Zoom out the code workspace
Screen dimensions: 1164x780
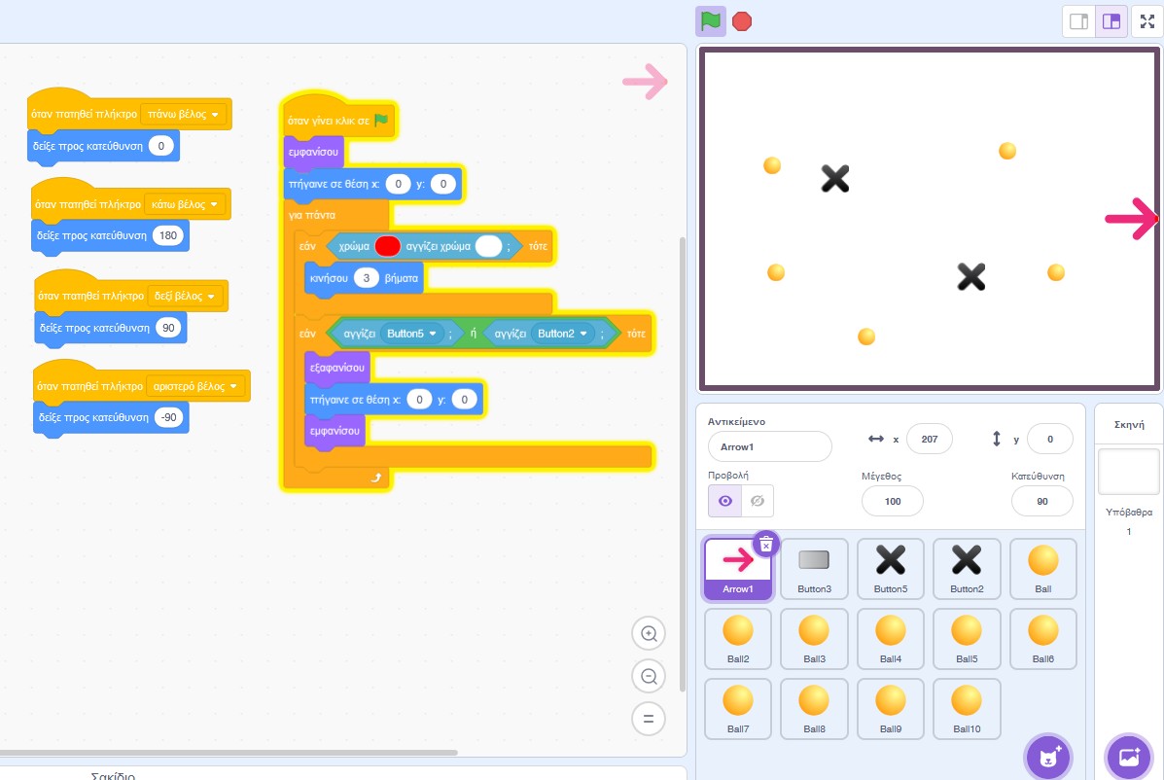[x=649, y=676]
